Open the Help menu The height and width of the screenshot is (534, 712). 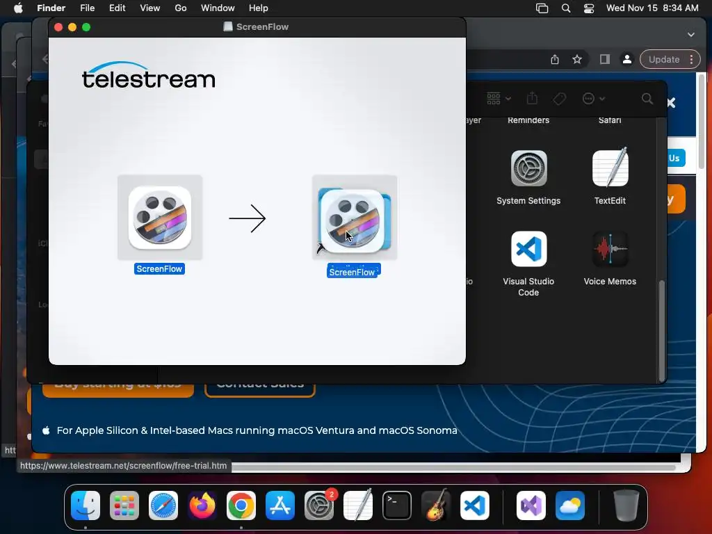(x=259, y=8)
